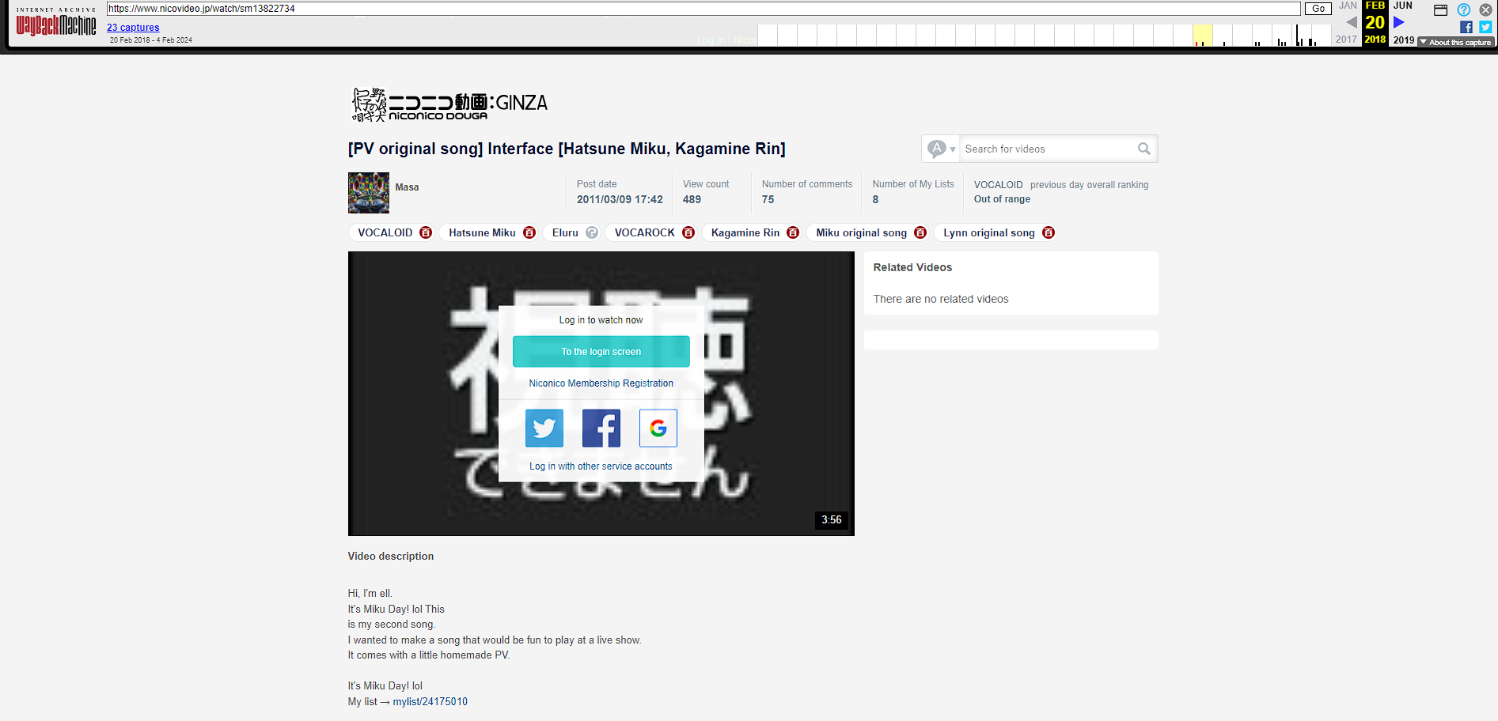1498x721 pixels.
Task: Open the VOCAROCK tag dictionary icon
Action: pos(688,232)
